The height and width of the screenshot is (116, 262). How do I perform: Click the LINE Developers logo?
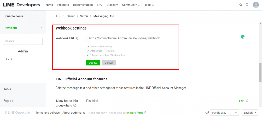(x=21, y=5)
